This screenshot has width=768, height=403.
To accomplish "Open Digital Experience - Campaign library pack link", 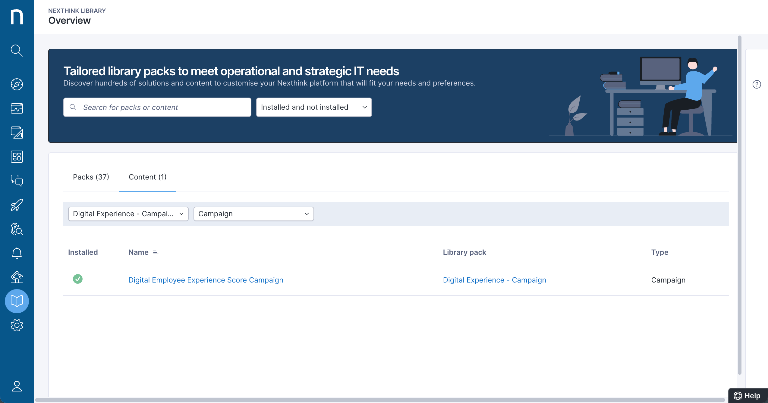I will click(494, 280).
